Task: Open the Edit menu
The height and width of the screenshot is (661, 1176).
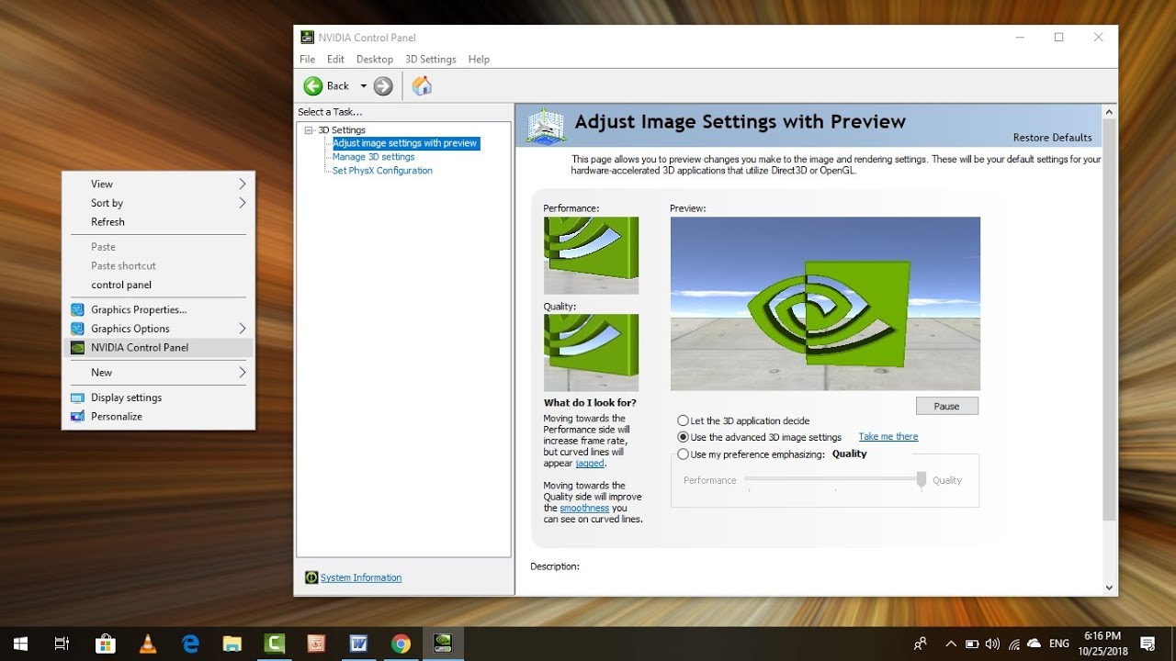Action: click(335, 59)
